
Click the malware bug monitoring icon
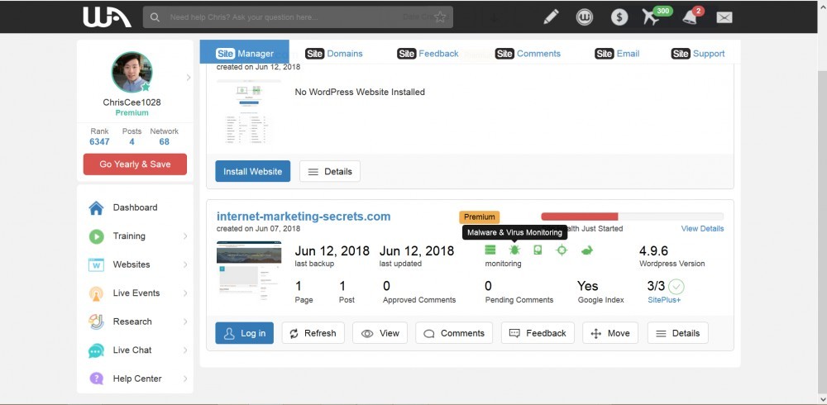point(514,250)
